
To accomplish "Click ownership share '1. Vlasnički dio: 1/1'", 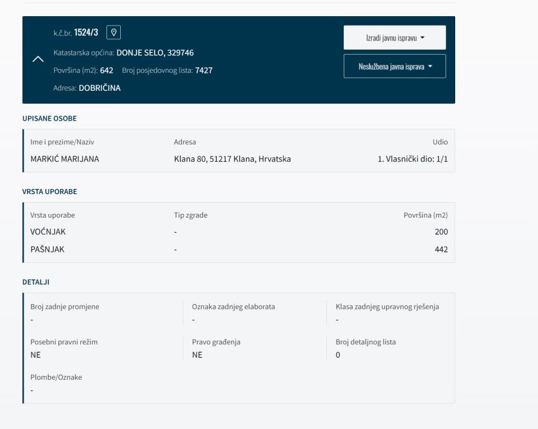I will pos(413,159).
